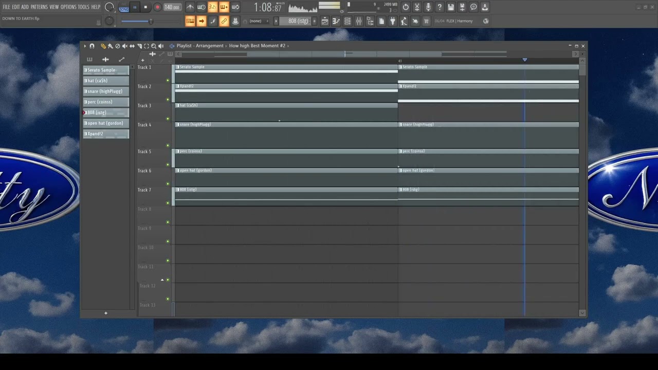658x370 pixels.
Task: Select the zoom magnifier tool in the playlist
Action: 154,46
